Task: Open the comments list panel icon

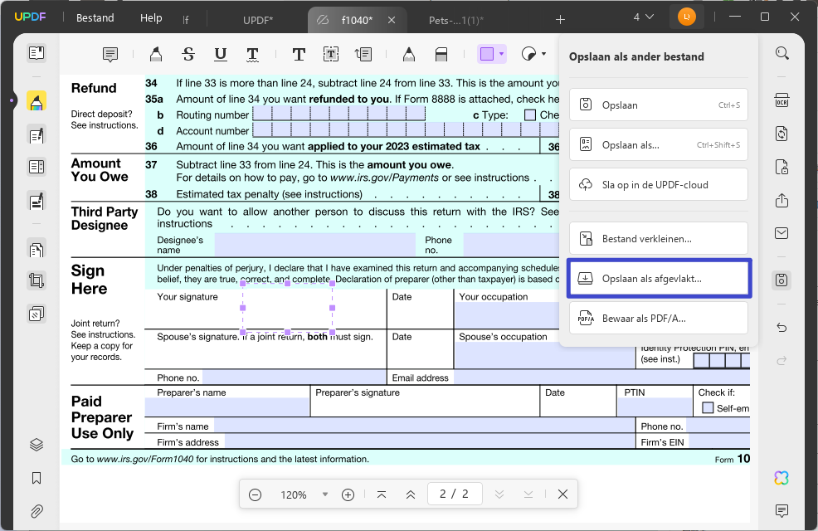Action: [x=781, y=510]
